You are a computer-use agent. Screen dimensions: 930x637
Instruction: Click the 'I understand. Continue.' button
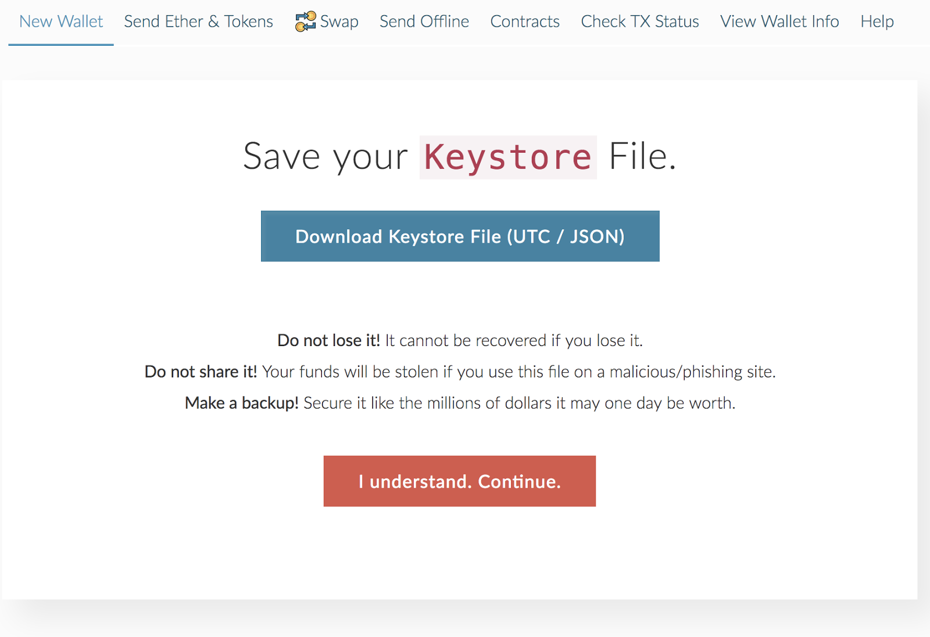pos(460,481)
